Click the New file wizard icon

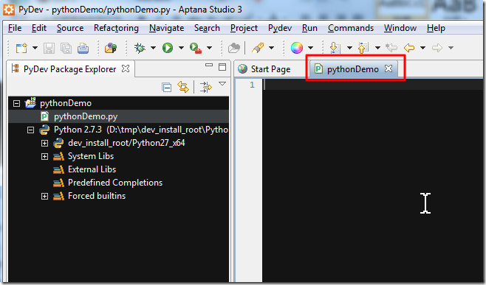21,48
